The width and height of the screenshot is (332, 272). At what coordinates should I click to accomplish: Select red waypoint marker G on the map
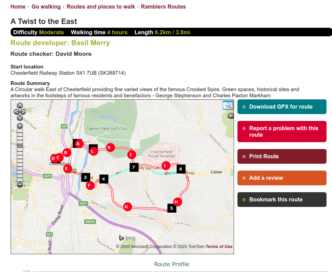click(x=126, y=207)
